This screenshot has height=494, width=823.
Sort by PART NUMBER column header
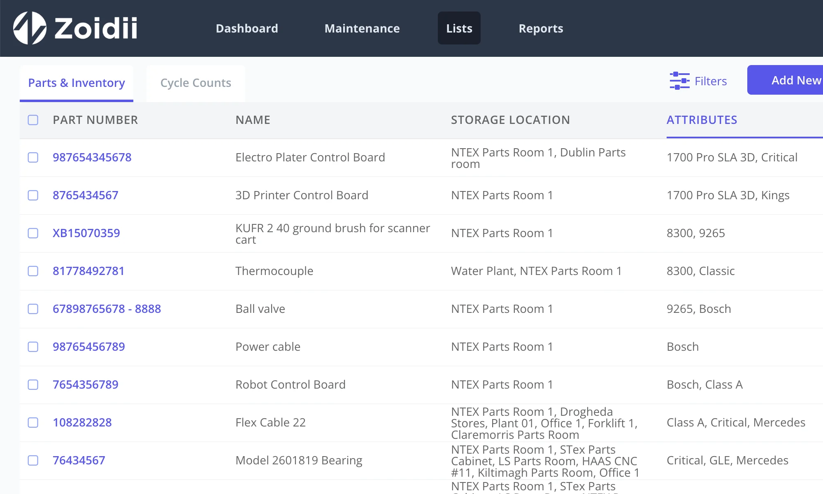pos(95,120)
